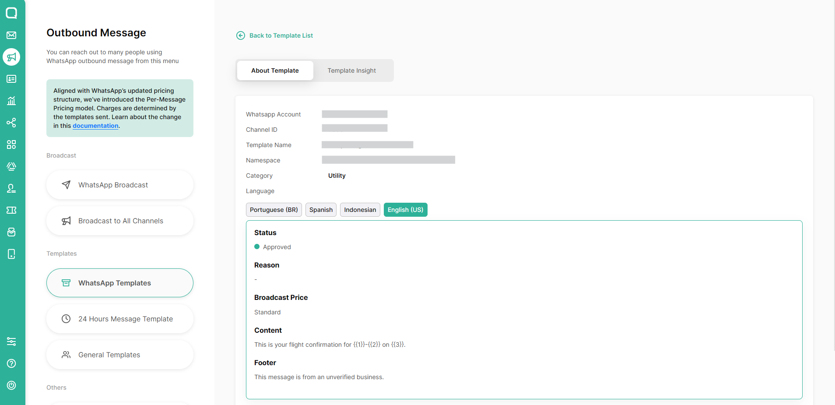
Task: Click archive box icon beside WhatsApp Templates
Action: tap(66, 283)
